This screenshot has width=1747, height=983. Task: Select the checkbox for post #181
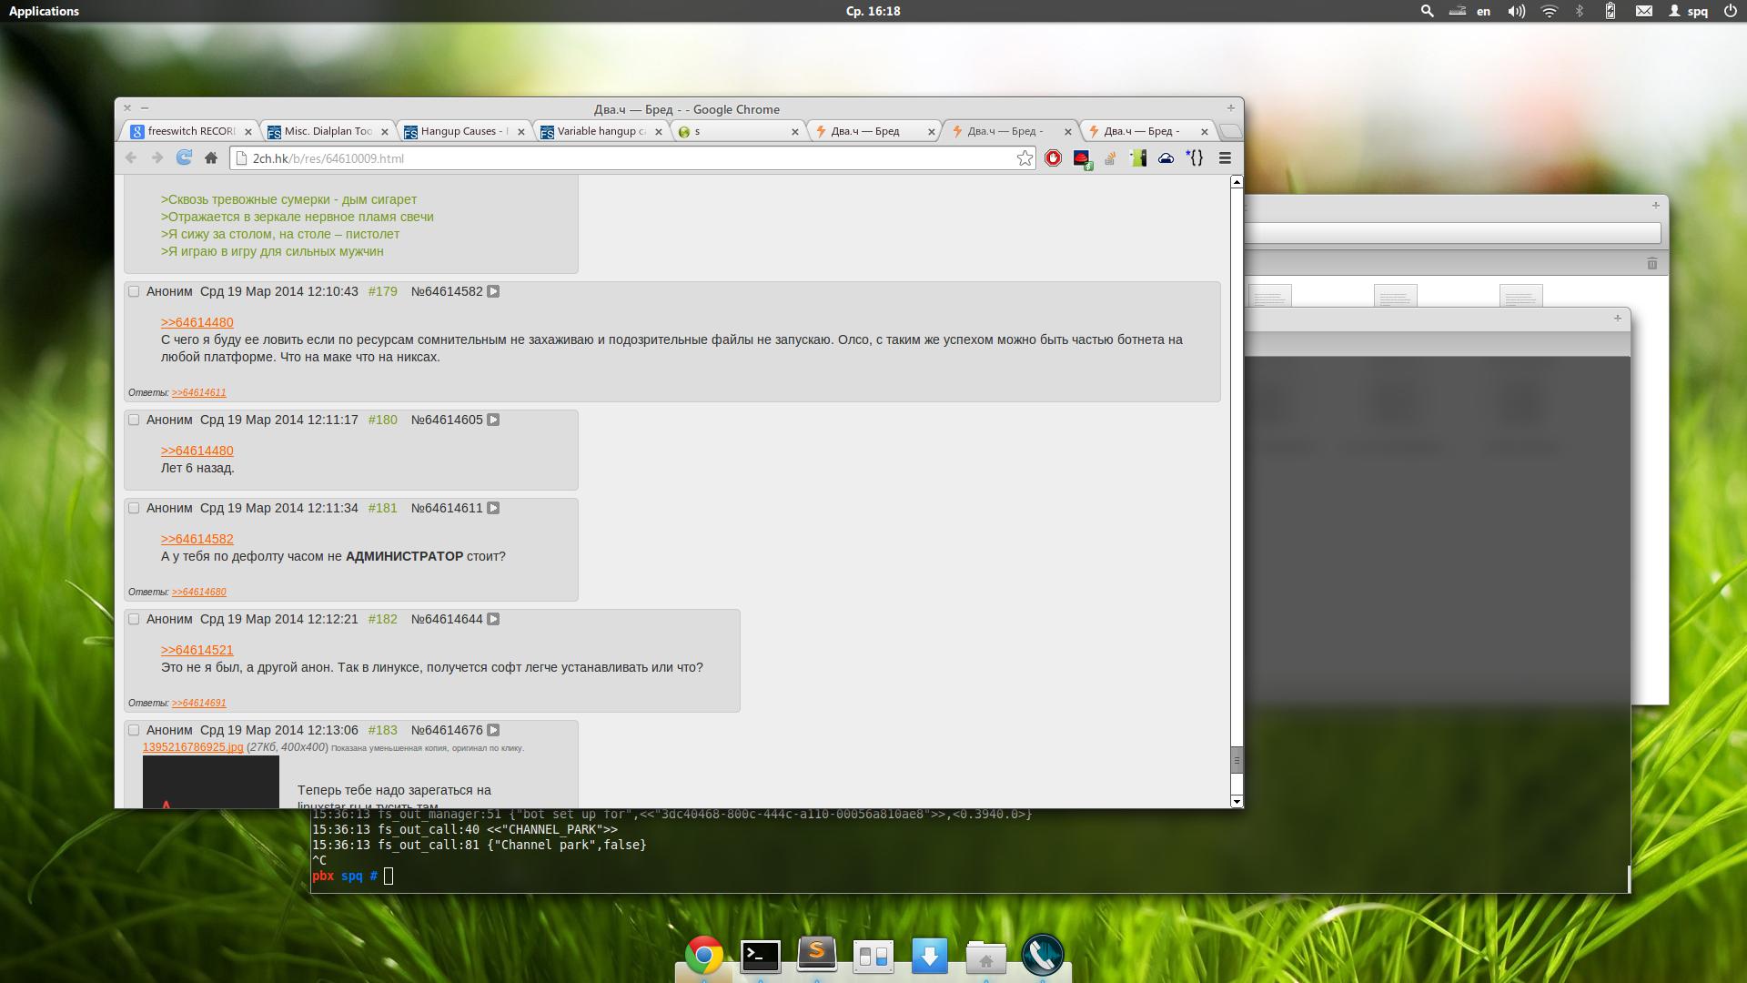click(134, 509)
